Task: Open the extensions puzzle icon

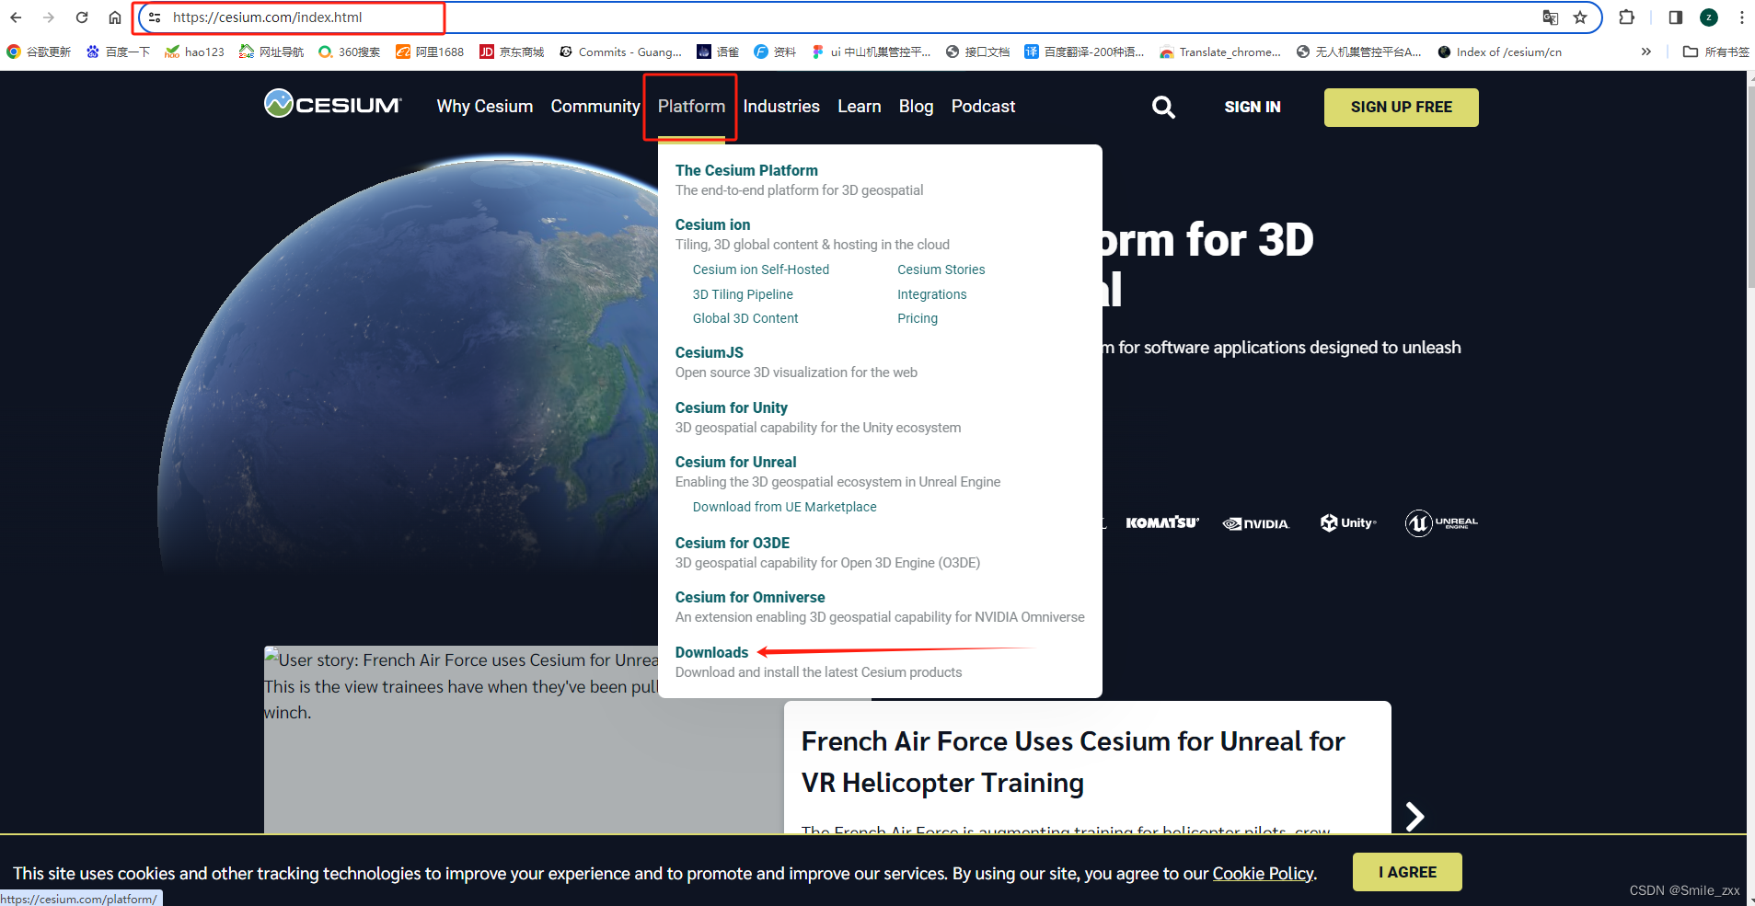Action: [1627, 17]
